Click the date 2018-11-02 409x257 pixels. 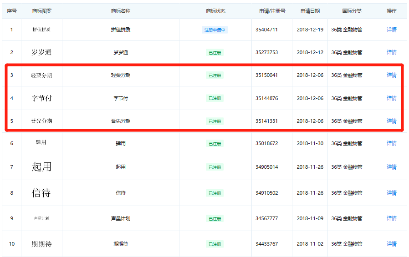coord(310,244)
